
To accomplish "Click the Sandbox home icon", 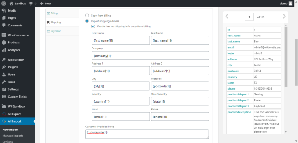I will [x=12, y=3].
